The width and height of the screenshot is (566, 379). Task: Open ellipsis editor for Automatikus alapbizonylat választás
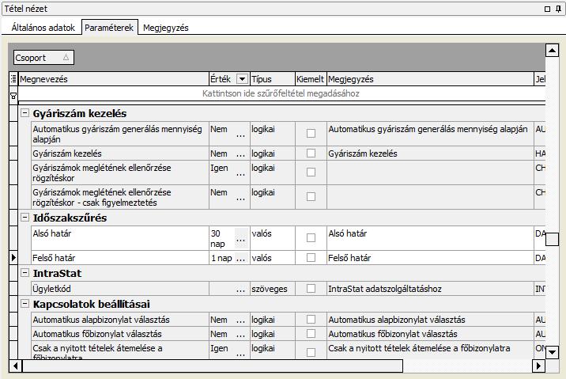(x=241, y=320)
